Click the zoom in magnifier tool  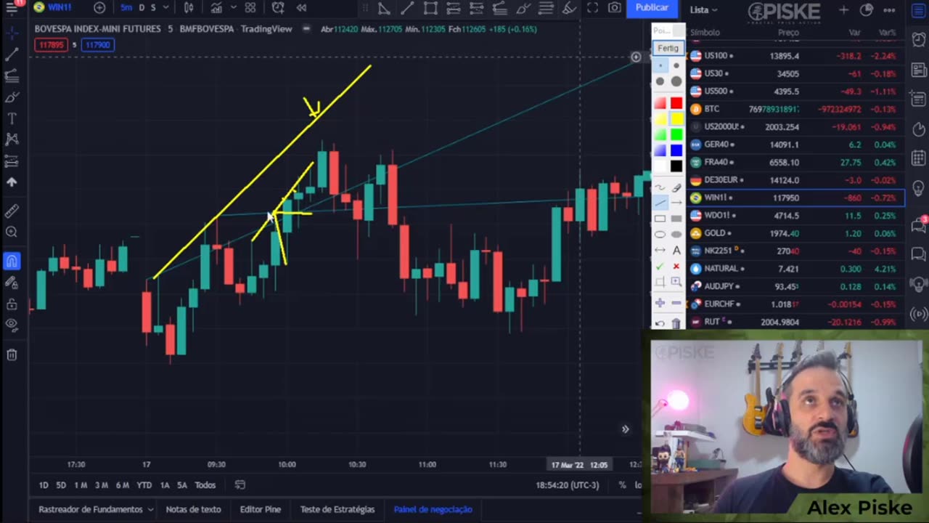(x=12, y=232)
